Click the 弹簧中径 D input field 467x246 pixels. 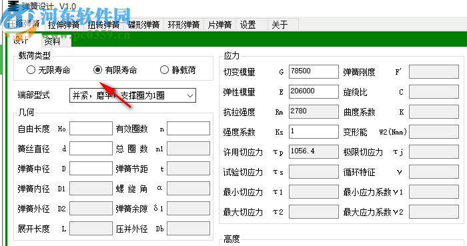coord(91,169)
